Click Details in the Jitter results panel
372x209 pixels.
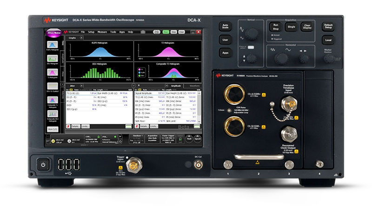pyautogui.click(x=76, y=126)
